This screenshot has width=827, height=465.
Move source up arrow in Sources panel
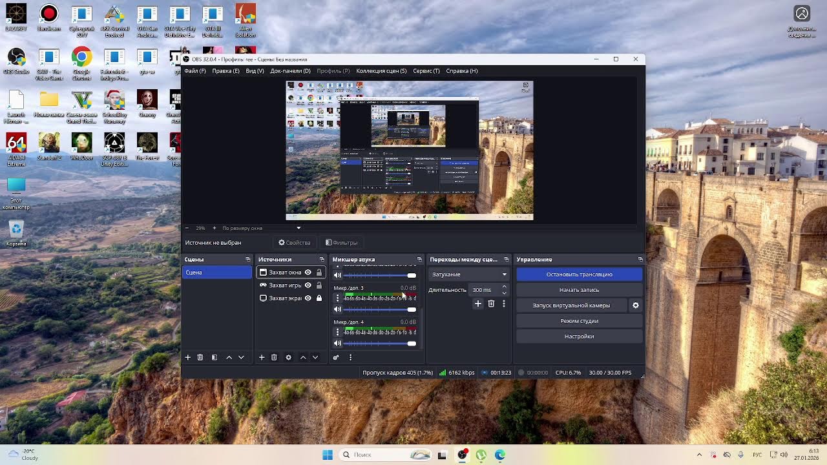point(303,357)
